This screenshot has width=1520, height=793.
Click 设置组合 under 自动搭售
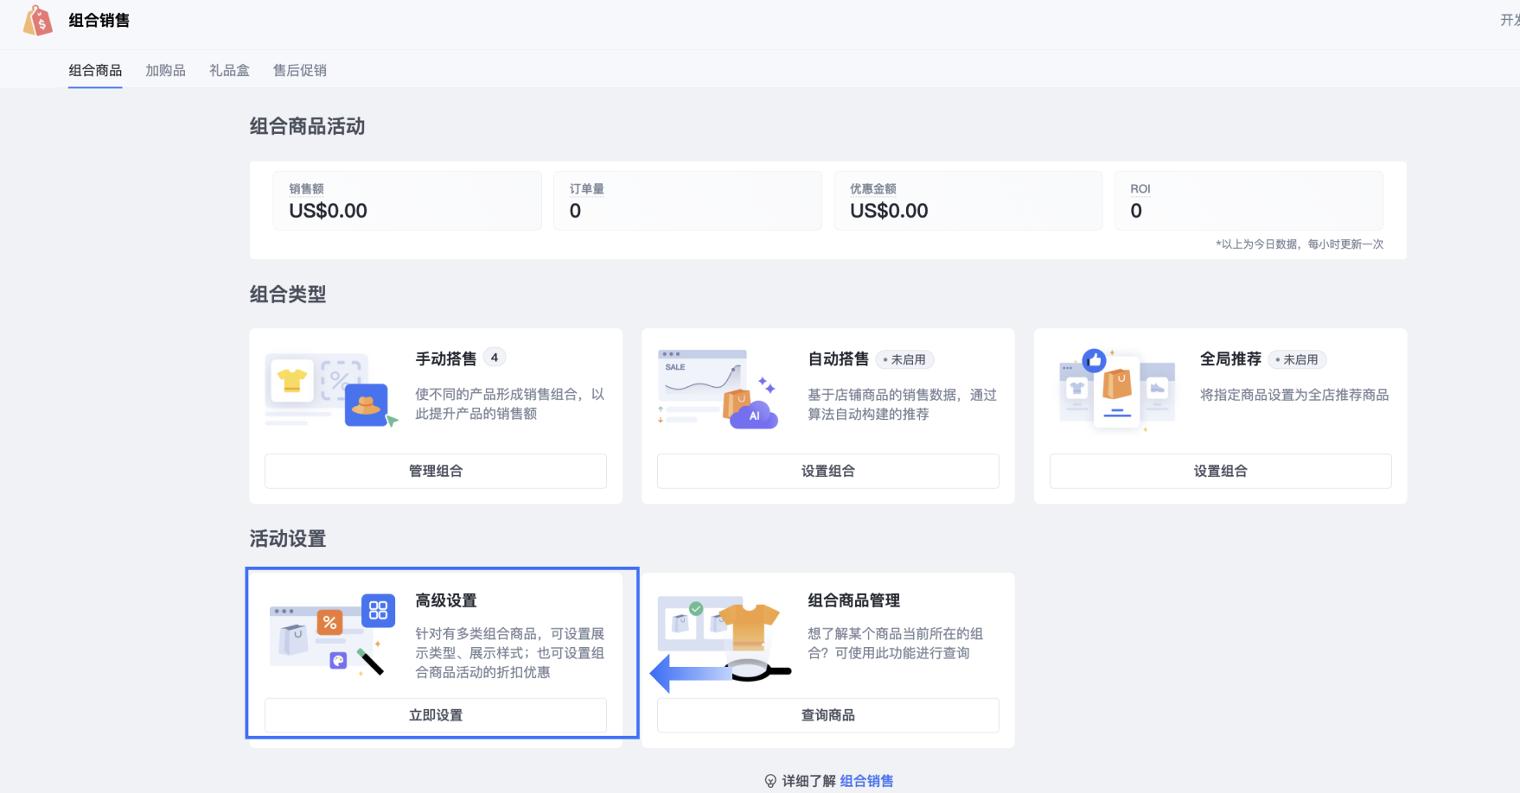(x=828, y=471)
